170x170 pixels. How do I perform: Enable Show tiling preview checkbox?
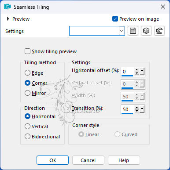[x=27, y=51]
